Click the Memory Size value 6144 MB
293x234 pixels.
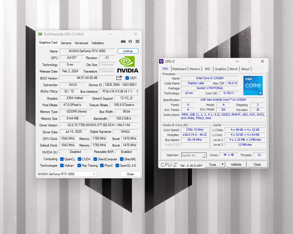tap(72, 118)
